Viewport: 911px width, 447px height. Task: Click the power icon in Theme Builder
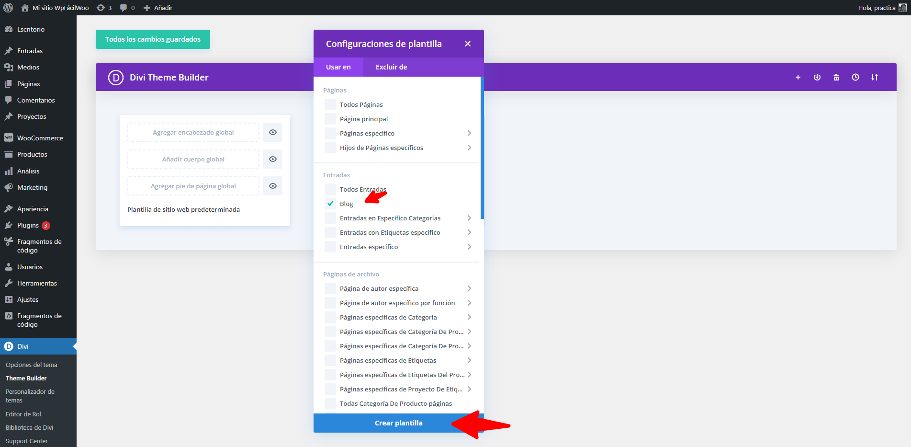817,77
